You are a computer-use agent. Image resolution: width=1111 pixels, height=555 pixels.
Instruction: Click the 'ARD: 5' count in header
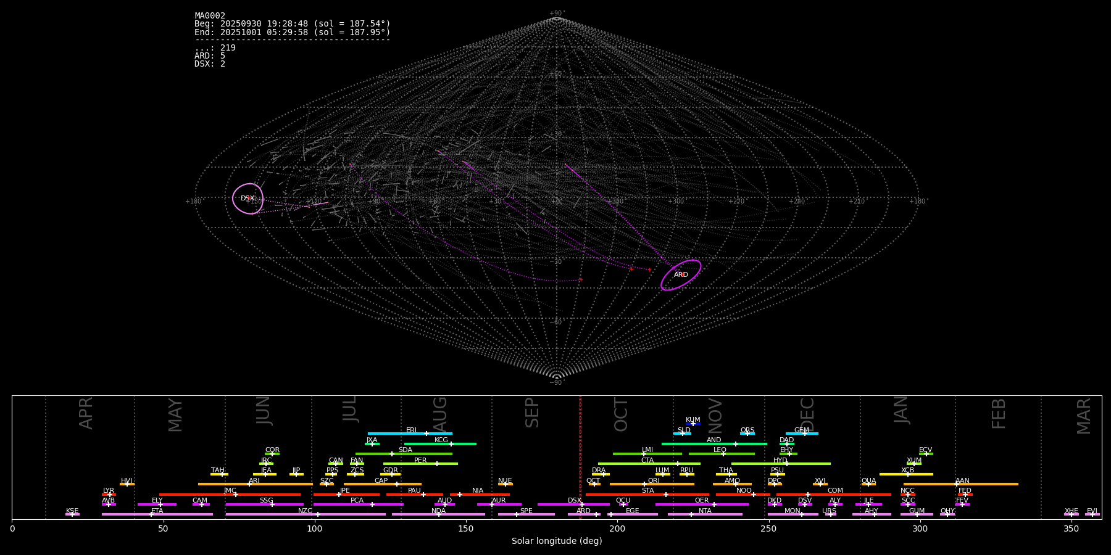[x=210, y=56]
